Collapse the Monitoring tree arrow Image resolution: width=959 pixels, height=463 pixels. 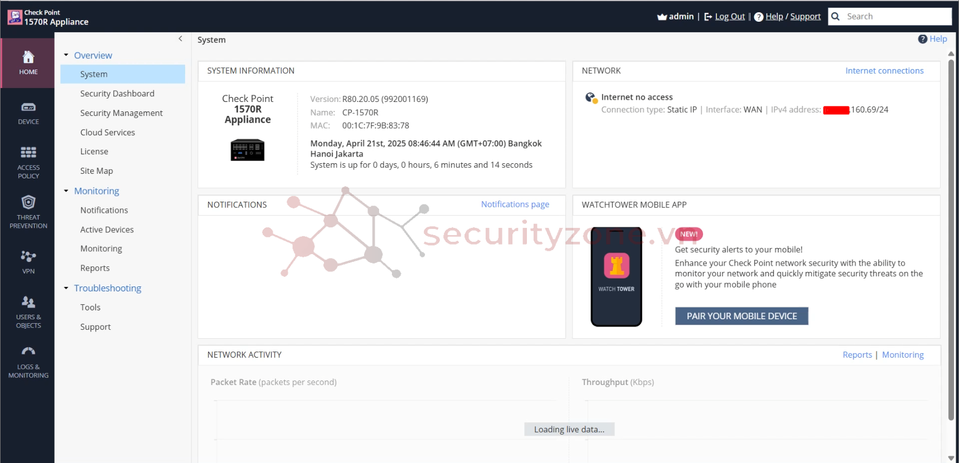click(66, 191)
